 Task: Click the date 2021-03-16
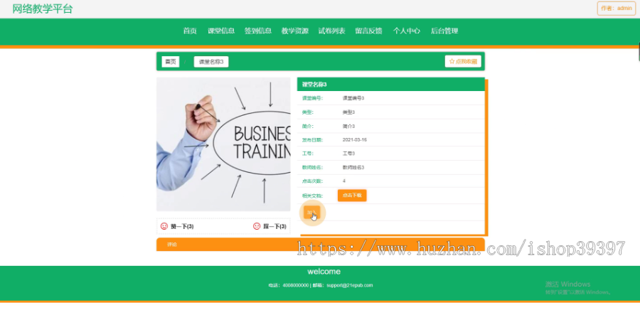[355, 139]
